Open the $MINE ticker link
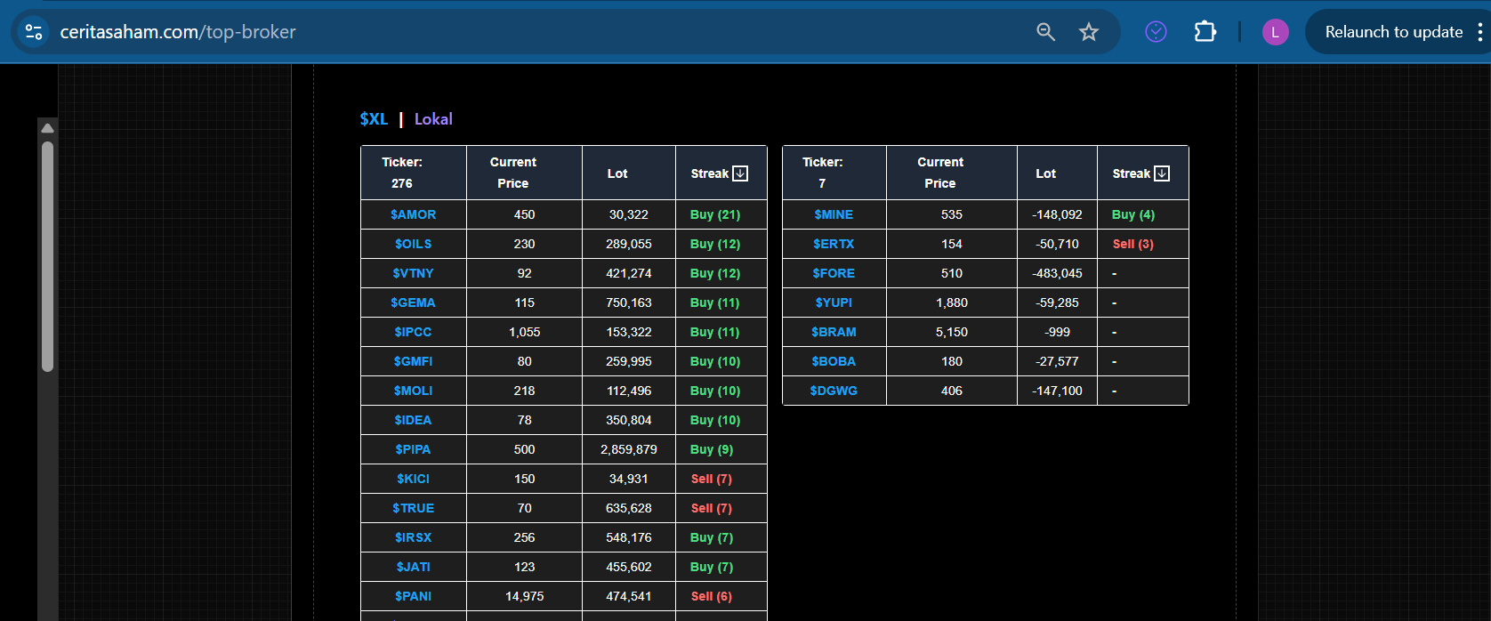The width and height of the screenshot is (1491, 621). coord(834,214)
